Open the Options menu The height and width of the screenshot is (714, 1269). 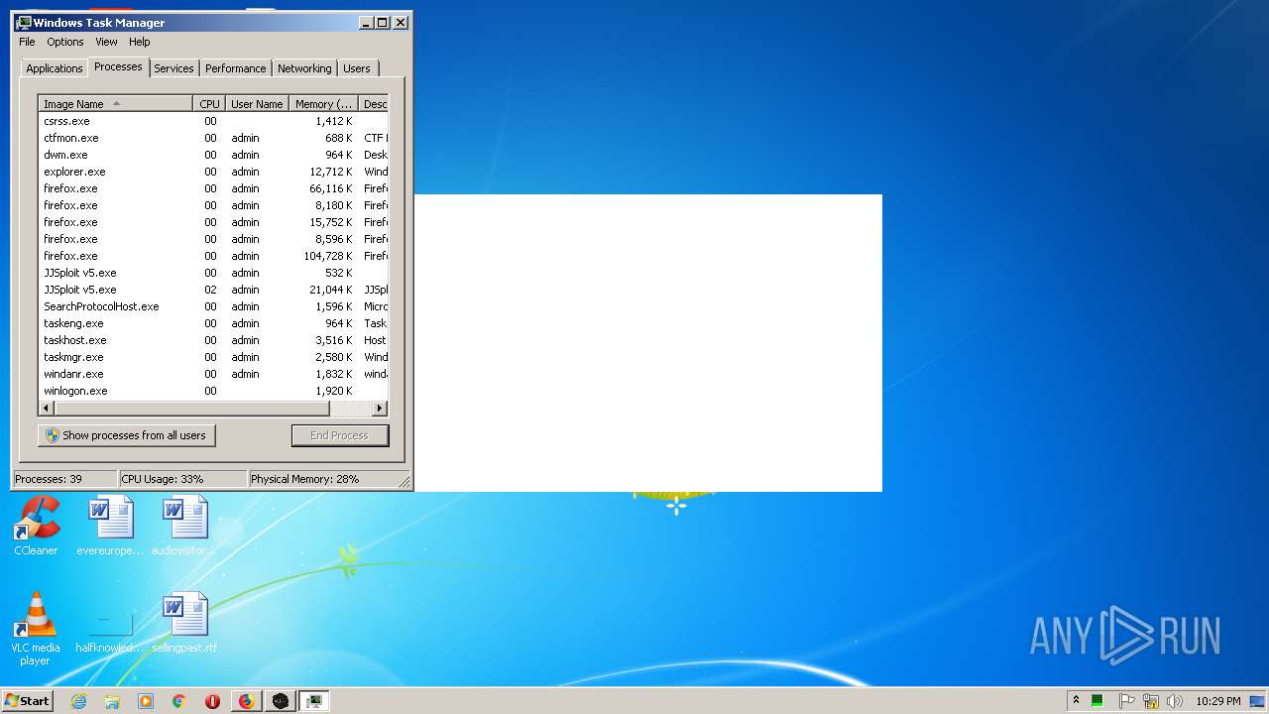click(65, 42)
